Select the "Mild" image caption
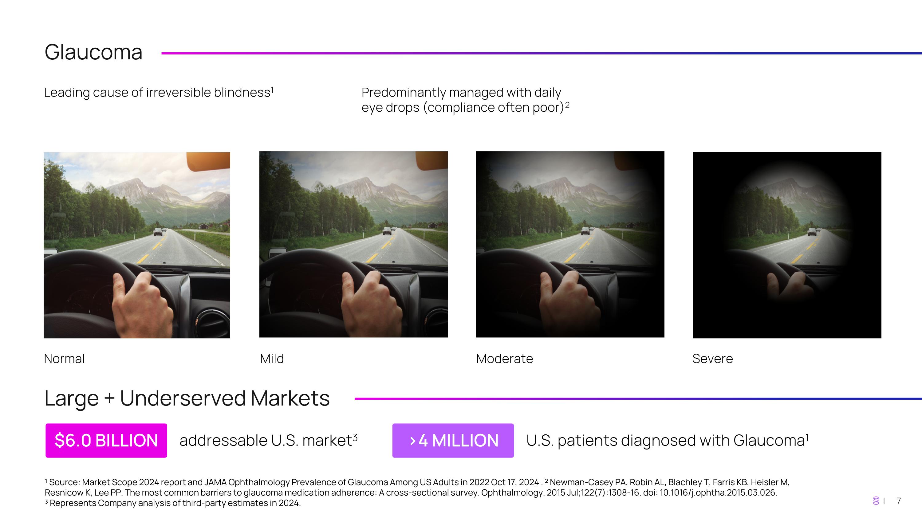 point(272,358)
